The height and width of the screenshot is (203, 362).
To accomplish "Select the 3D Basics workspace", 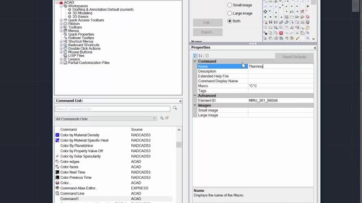I will [x=80, y=16].
